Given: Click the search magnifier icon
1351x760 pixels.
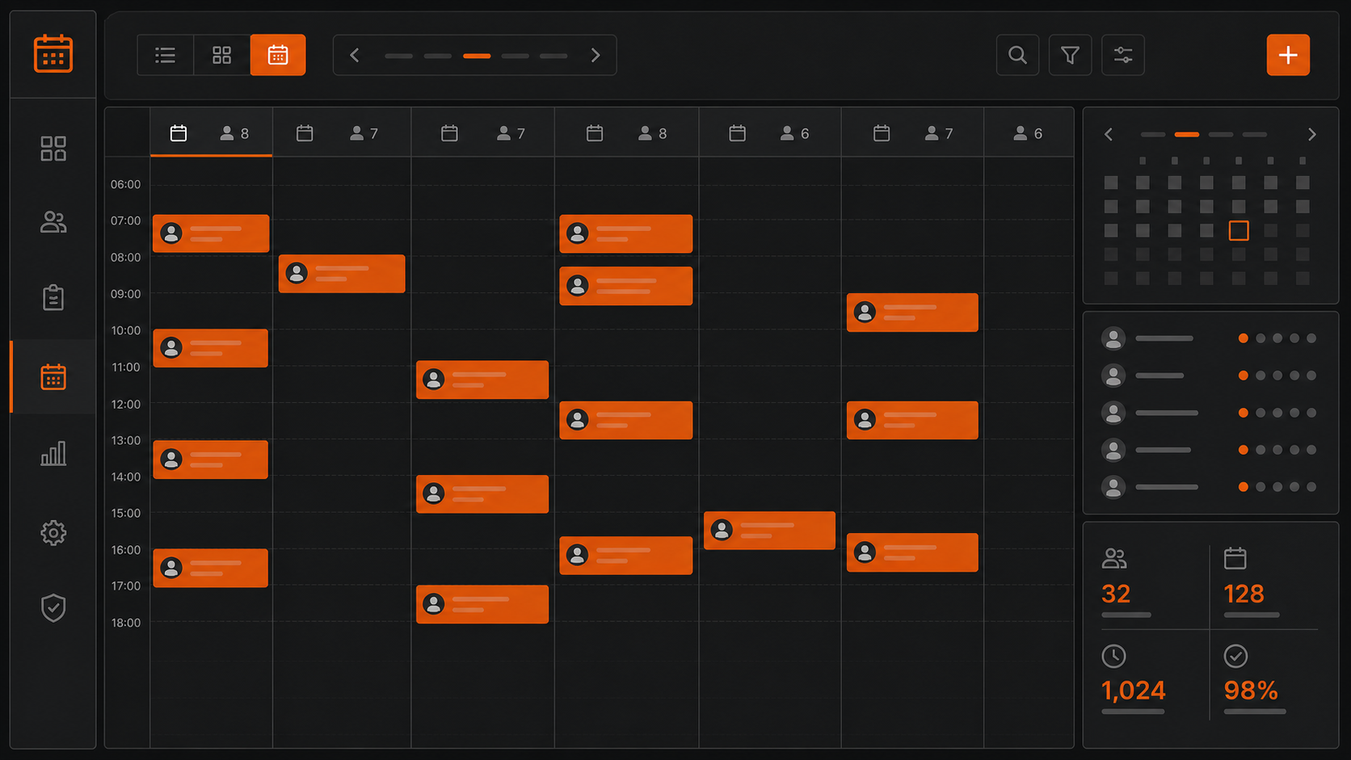Looking at the screenshot, I should pos(1017,55).
